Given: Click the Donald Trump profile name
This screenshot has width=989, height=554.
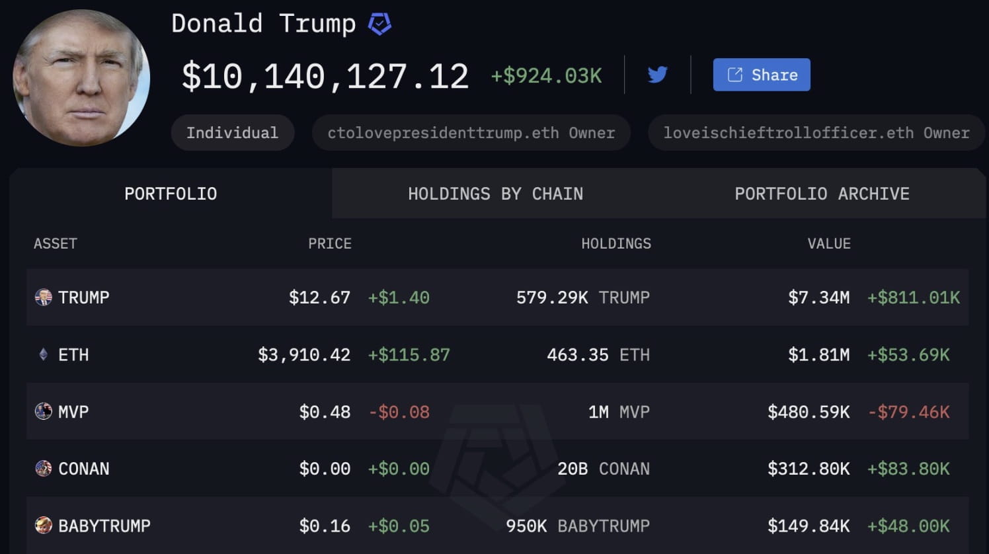Looking at the screenshot, I should tap(263, 22).
